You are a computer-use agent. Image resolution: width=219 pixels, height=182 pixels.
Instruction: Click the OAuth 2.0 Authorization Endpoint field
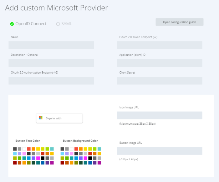pyautogui.click(x=51, y=81)
